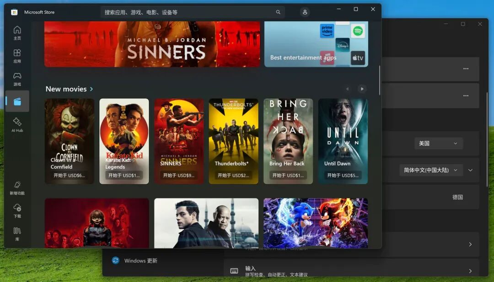Open Bring Her Back movie card
This screenshot has width=494, height=282.
[288, 141]
